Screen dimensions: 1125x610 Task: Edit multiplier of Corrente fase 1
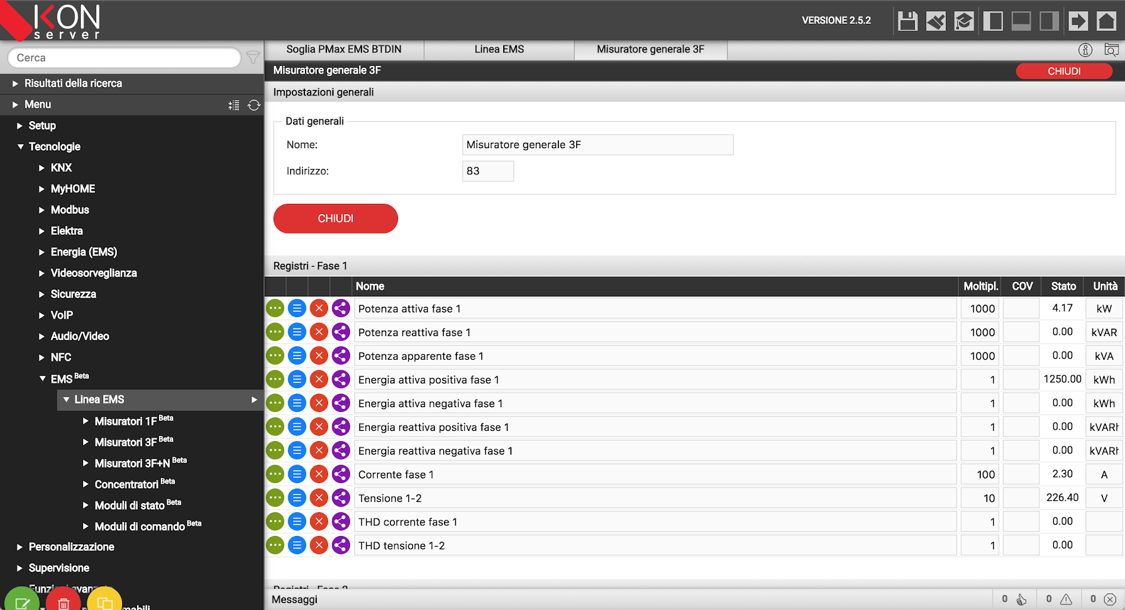(x=980, y=474)
